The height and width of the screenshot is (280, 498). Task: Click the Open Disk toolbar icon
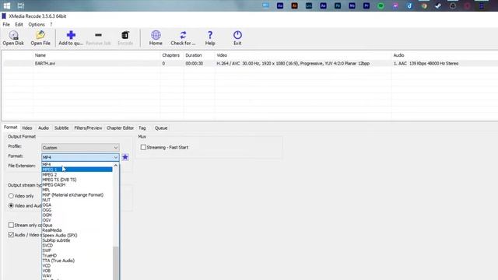coord(13,35)
